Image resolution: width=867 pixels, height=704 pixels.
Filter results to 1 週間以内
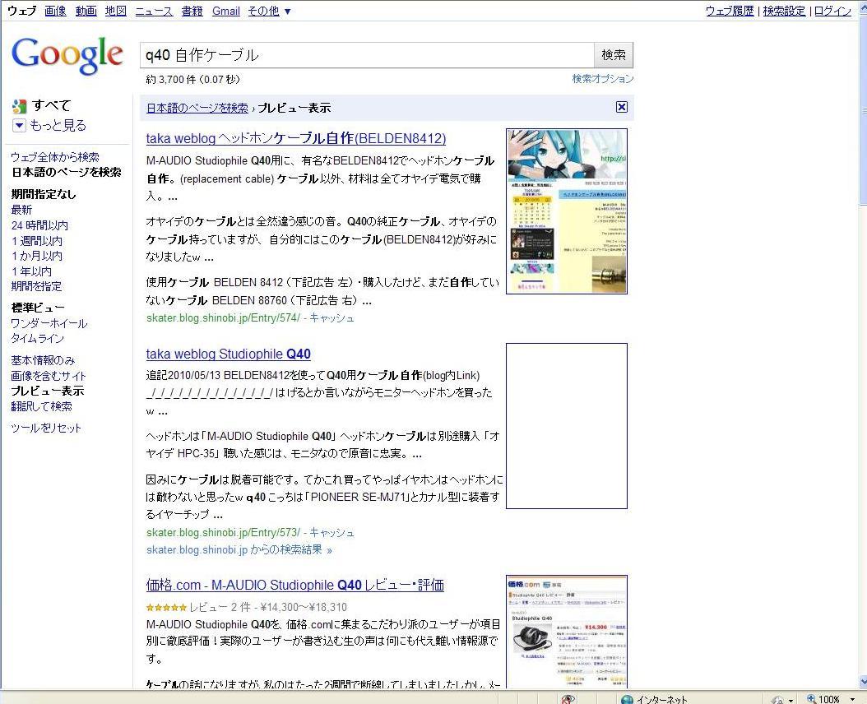[37, 241]
